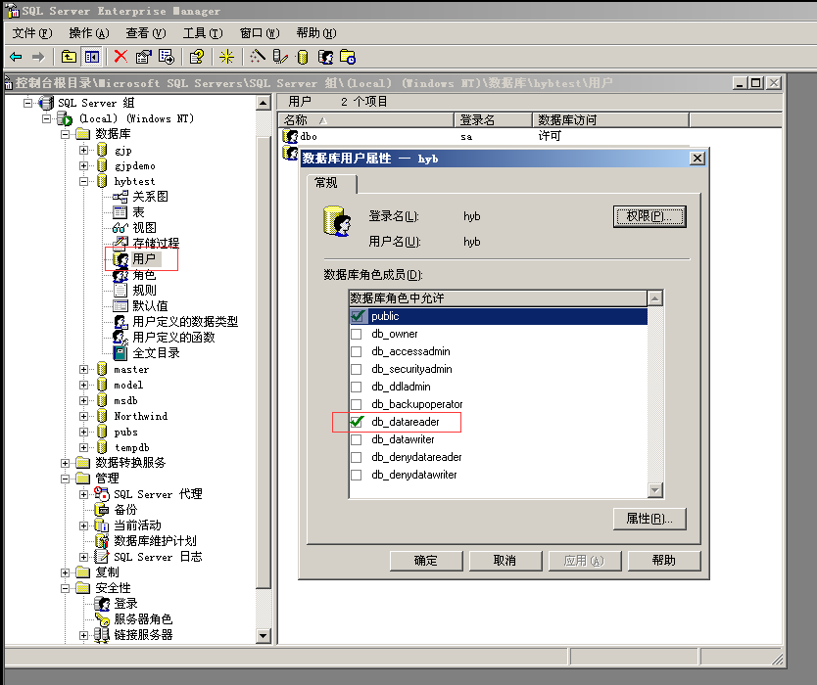Click the 权限(P)... button
Image resolution: width=817 pixels, height=685 pixels.
[x=649, y=216]
